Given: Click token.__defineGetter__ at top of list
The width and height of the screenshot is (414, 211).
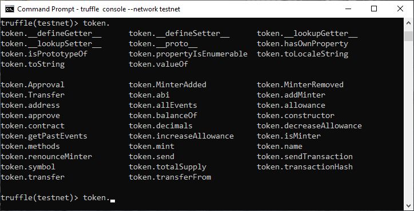Looking at the screenshot, I should coord(51,34).
